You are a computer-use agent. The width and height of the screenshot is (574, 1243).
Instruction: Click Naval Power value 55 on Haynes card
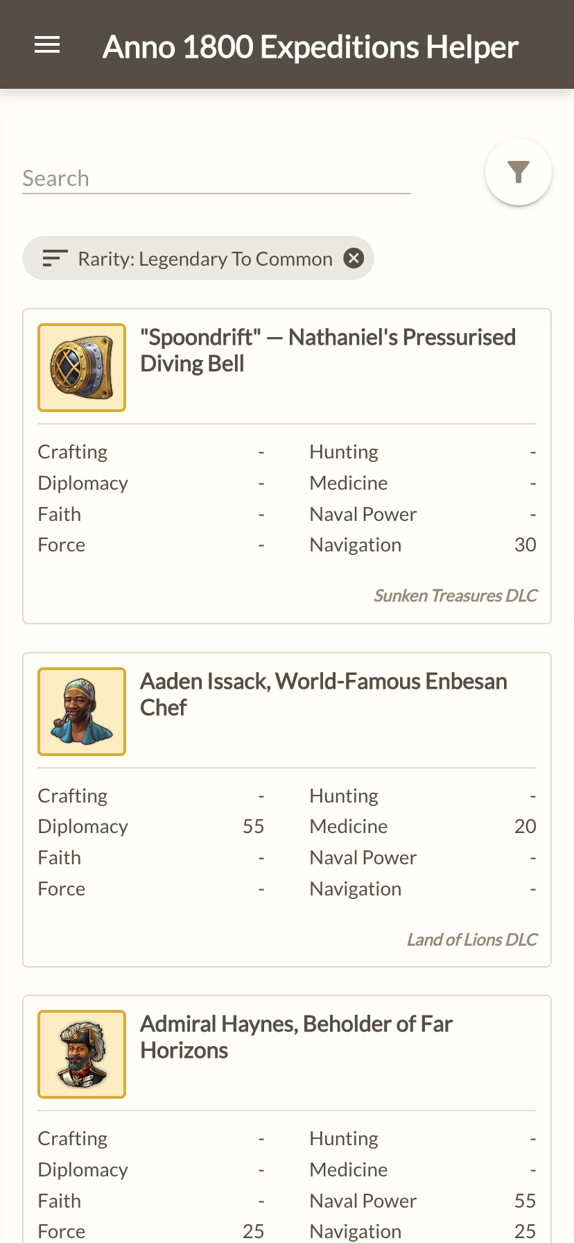coord(525,1201)
